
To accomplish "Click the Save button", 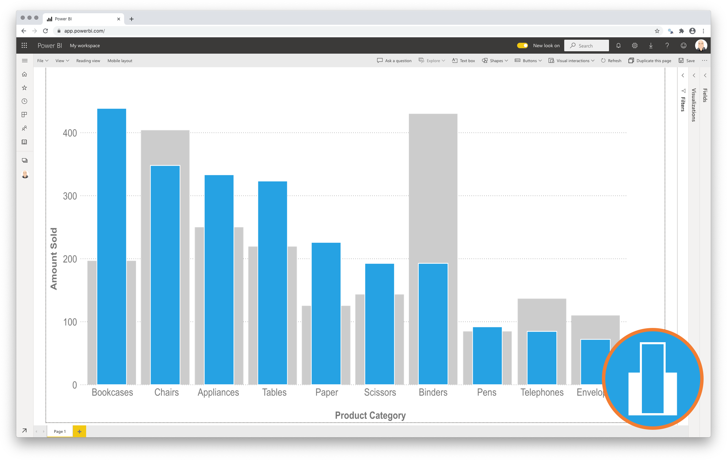I will (x=687, y=60).
